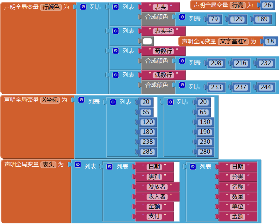Click the gear icon on the 233 237 244 list

click(182, 85)
